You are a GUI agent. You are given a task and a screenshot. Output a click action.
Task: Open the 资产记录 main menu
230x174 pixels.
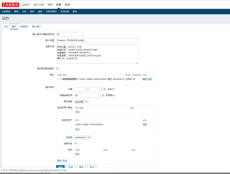39,5
